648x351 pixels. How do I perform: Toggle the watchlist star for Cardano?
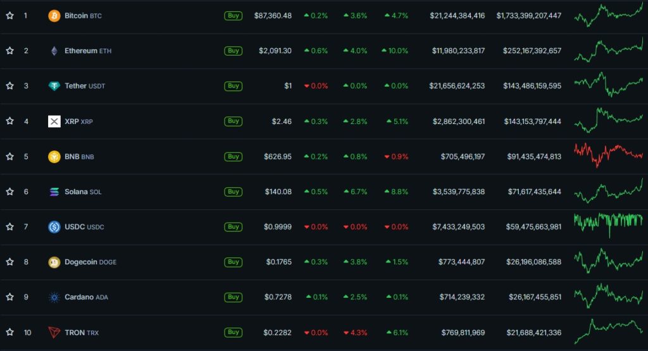click(9, 297)
